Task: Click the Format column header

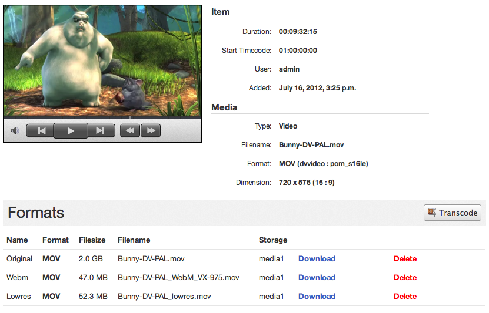Action: point(55,240)
